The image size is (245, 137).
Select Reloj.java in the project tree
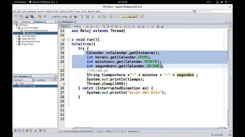click(31, 33)
